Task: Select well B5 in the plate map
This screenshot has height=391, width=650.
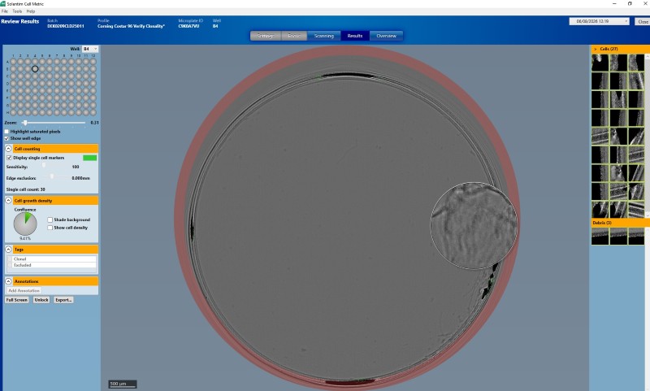Action: point(42,69)
